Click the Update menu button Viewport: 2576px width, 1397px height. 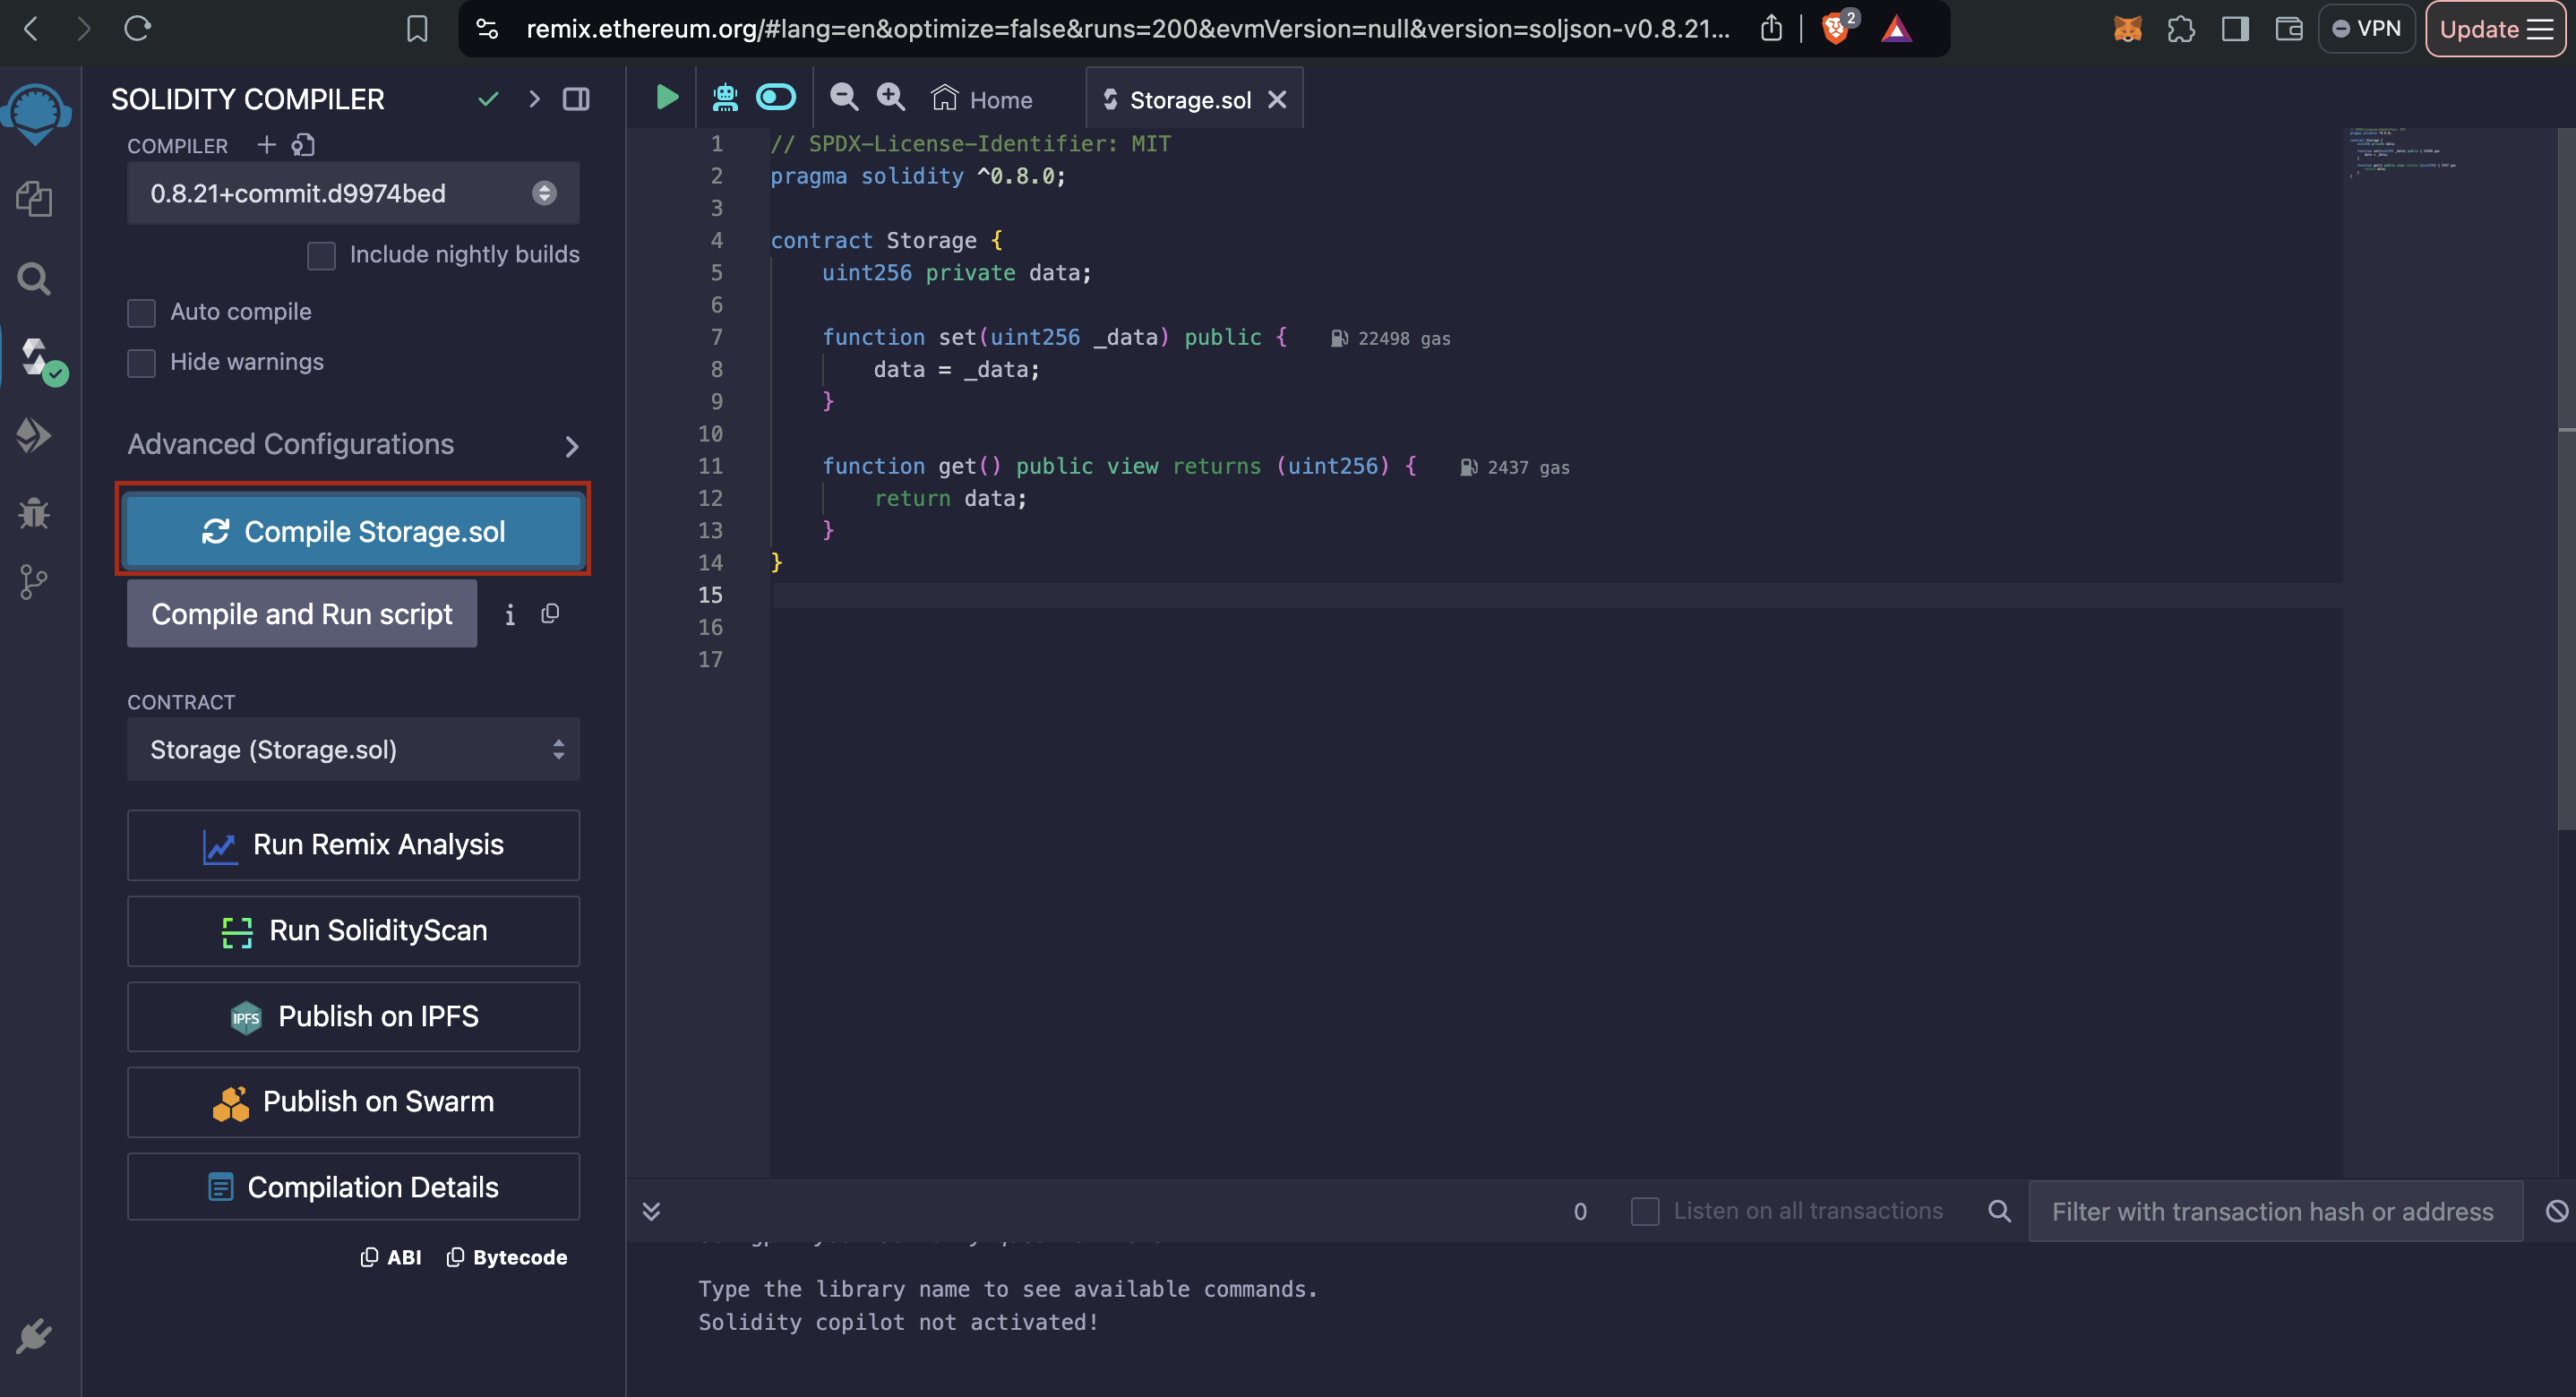point(2496,29)
